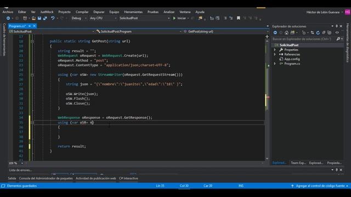The width and height of the screenshot is (351, 197).
Task: Switch to the Team Explorer tab
Action: click(298, 163)
